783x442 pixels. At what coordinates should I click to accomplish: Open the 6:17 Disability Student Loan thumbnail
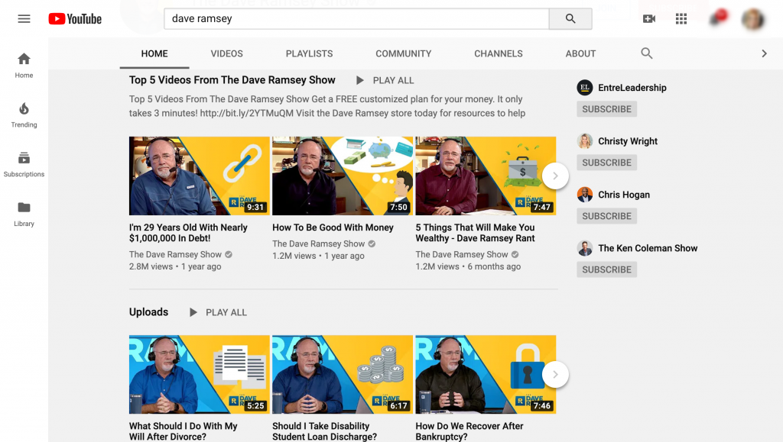[x=343, y=375]
